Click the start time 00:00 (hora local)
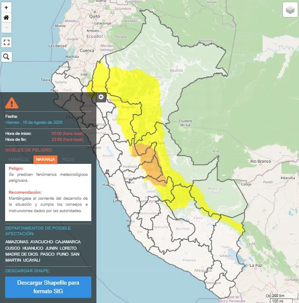299x303 pixels. click(x=67, y=133)
